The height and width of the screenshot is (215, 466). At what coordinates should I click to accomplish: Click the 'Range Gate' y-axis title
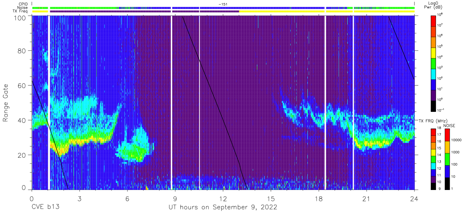click(x=6, y=102)
